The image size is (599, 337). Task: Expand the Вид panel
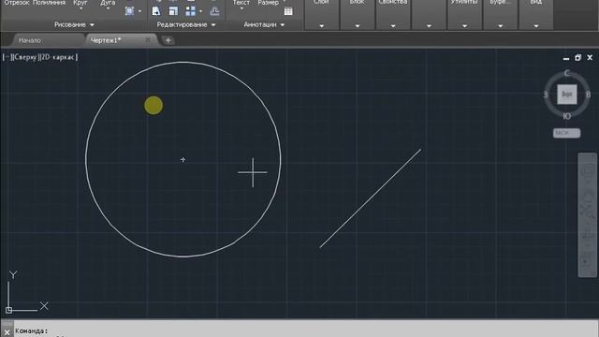[x=536, y=26]
